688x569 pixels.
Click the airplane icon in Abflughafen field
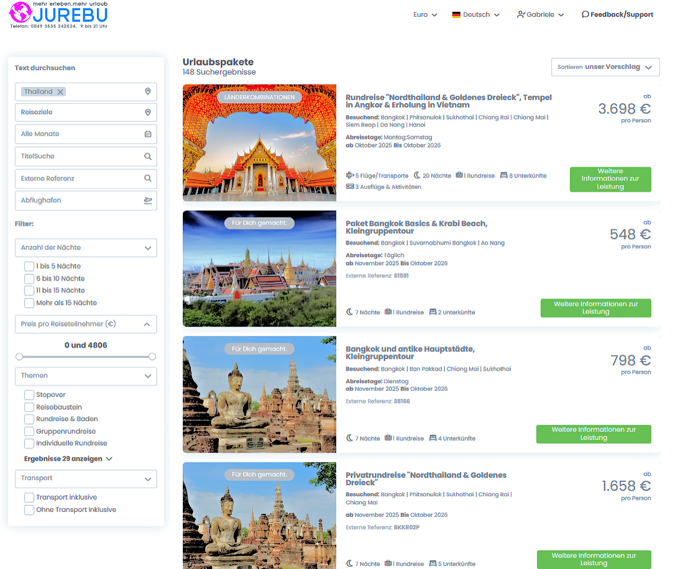(x=147, y=201)
